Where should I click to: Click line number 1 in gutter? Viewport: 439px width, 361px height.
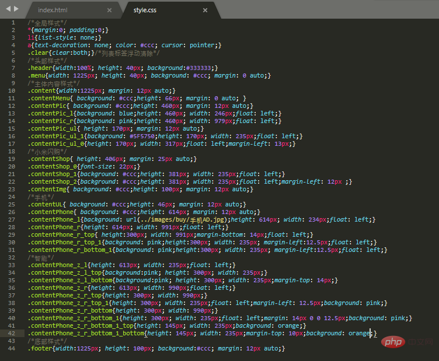[13, 22]
